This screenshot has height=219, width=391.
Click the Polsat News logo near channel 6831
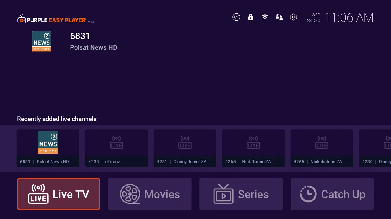pyautogui.click(x=42, y=41)
